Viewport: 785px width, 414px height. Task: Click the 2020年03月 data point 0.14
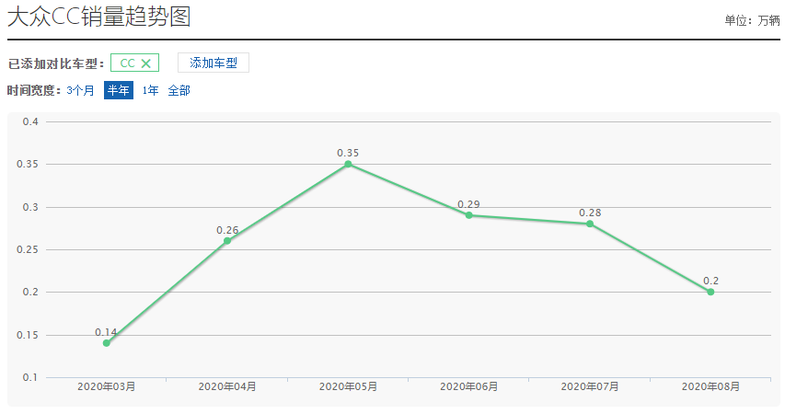[x=106, y=343]
